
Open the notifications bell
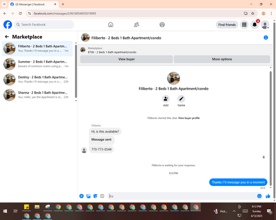click(x=254, y=25)
